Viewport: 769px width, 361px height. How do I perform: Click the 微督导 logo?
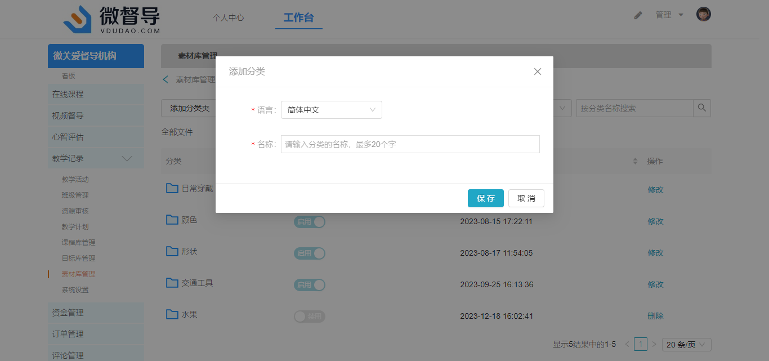(x=111, y=19)
